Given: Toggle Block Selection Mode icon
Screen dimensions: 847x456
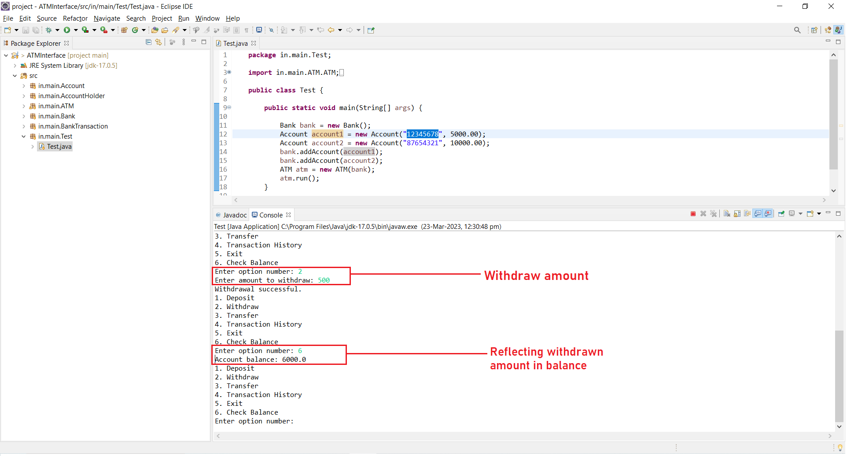Looking at the screenshot, I should [x=236, y=30].
